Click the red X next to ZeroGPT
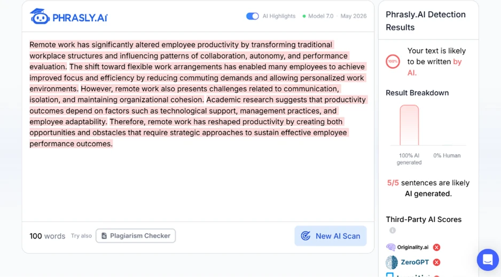The height and width of the screenshot is (277, 501). 436,262
